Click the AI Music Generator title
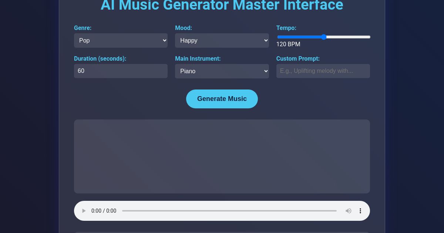 click(222, 5)
